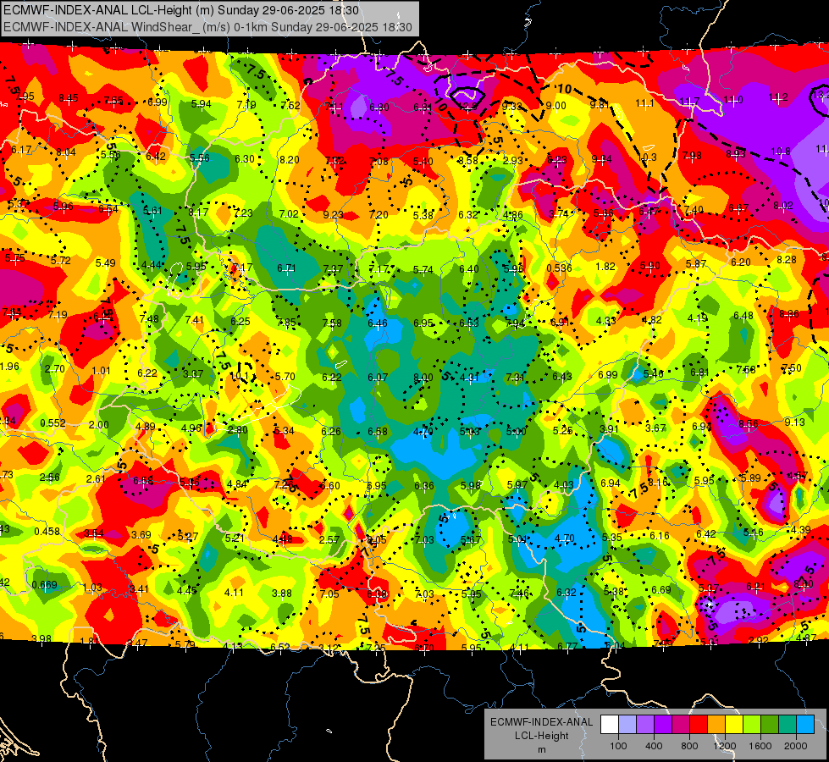Click the map value 8.04
Screen dimensions: 829x762
tap(66, 152)
